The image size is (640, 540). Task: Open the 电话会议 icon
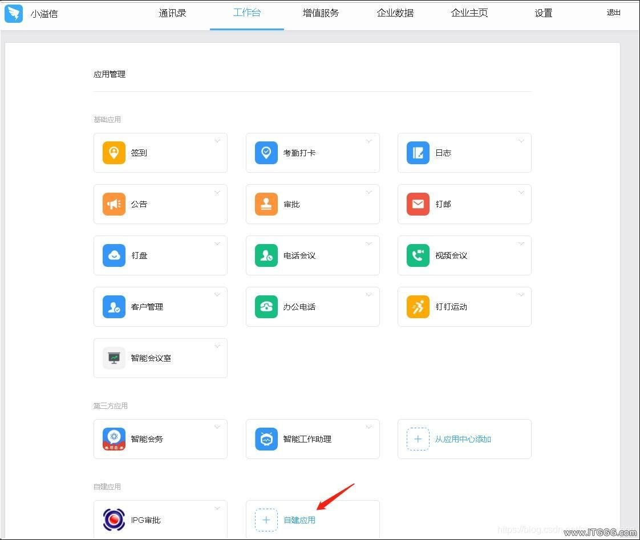click(266, 255)
